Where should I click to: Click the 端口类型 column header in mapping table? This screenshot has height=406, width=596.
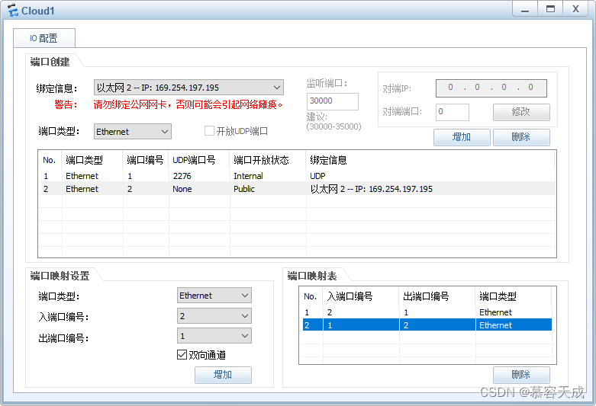pyautogui.click(x=514, y=296)
